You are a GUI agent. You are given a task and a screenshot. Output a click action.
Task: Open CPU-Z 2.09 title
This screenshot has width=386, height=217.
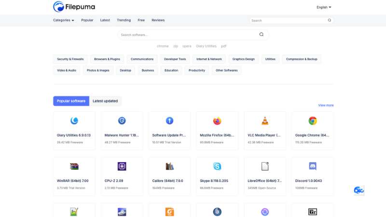click(114, 180)
